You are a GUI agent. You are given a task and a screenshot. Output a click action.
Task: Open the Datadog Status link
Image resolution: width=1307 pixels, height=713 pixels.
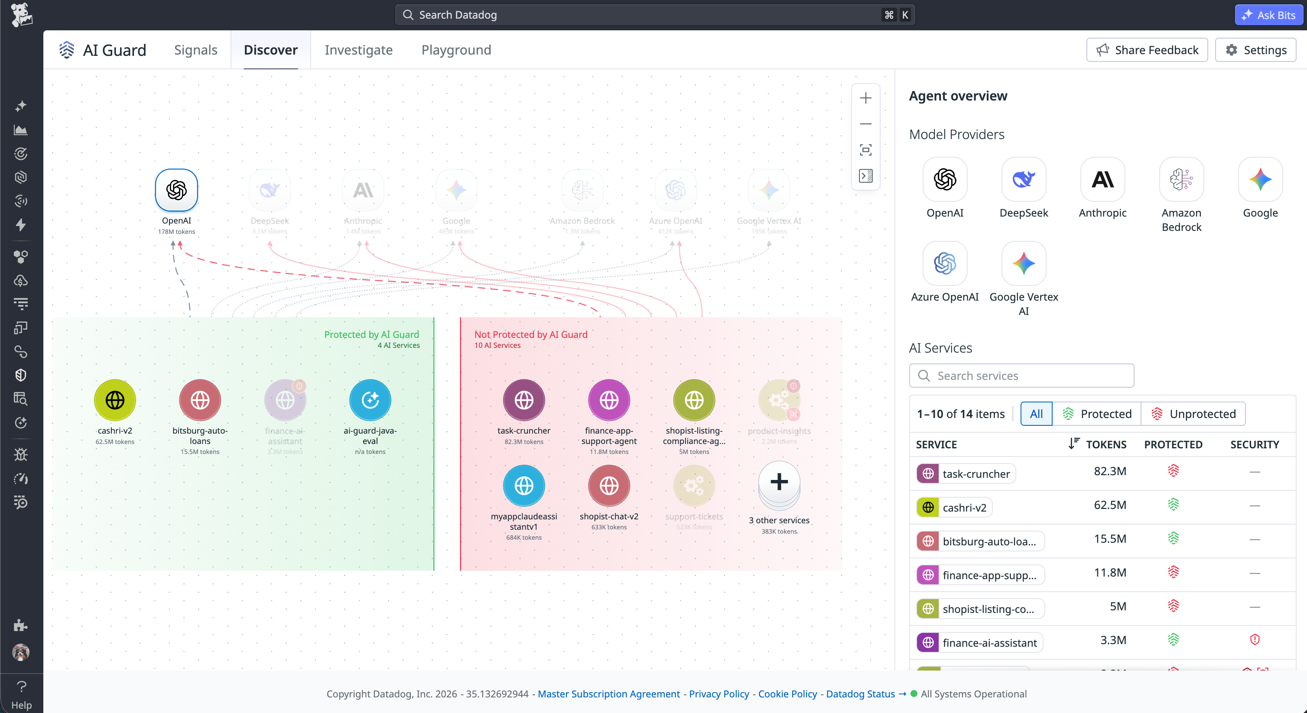click(x=865, y=694)
